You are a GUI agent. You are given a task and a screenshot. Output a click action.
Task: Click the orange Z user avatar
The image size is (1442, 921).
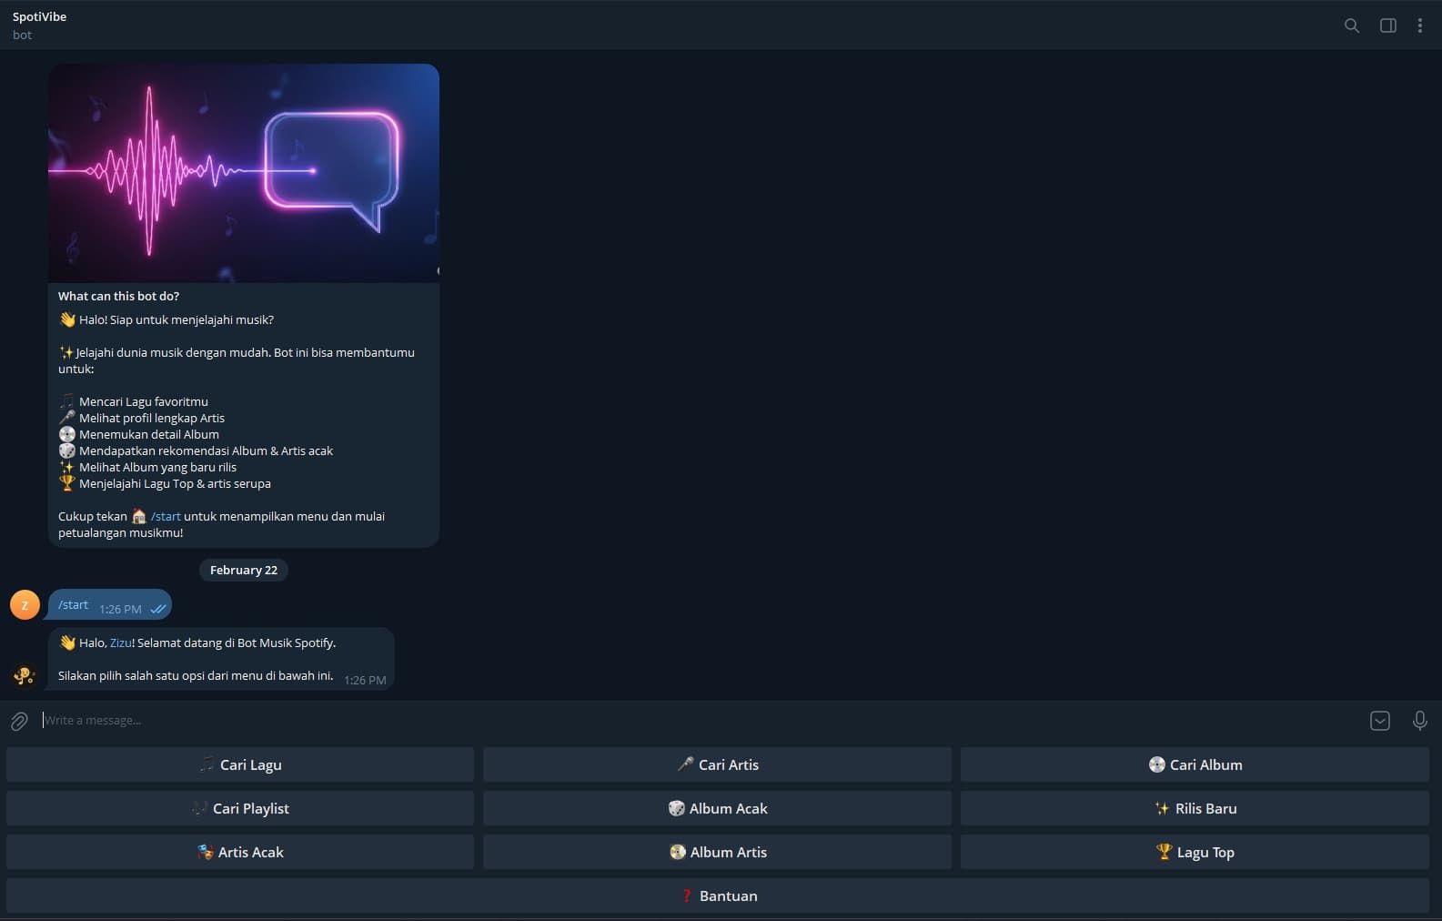pyautogui.click(x=25, y=605)
